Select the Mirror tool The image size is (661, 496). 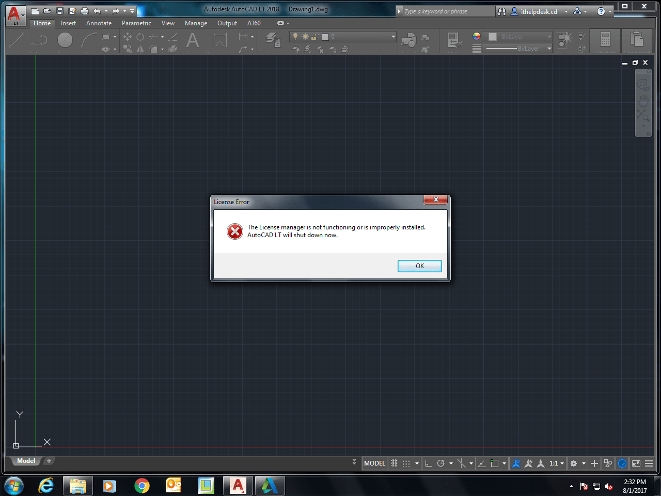(x=140, y=49)
